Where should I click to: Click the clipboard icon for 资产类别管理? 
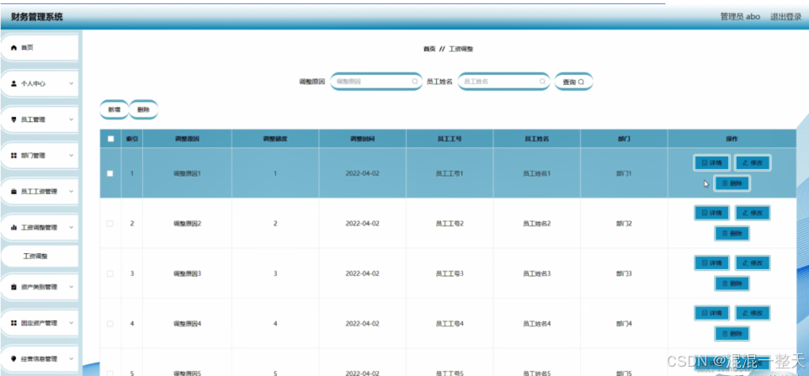pos(14,287)
